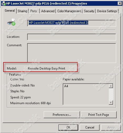Screen dimensions: 123x133
Task: Confirm with the OK button
Action: click(x=68, y=127)
